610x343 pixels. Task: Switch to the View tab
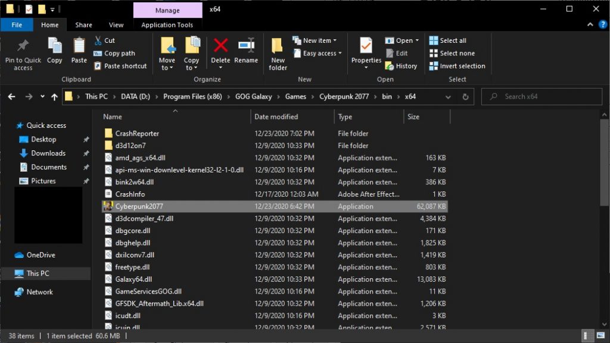click(x=116, y=25)
